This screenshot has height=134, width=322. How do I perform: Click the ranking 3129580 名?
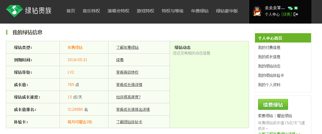pyautogui.click(x=78, y=110)
